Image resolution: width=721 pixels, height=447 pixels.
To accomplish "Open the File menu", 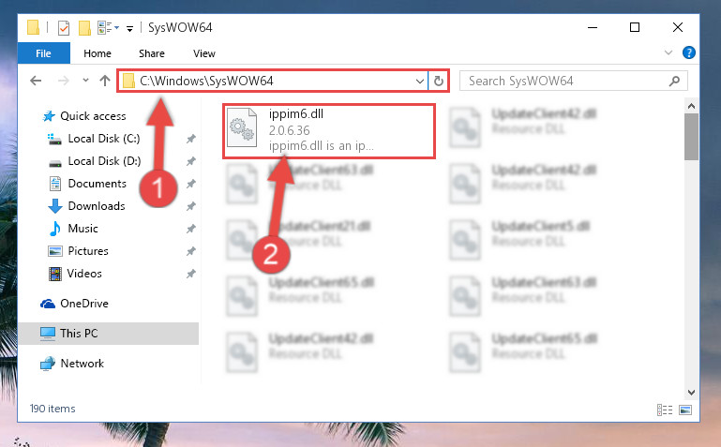I will (x=44, y=53).
